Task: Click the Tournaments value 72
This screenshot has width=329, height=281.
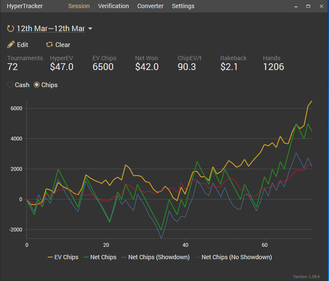Action: (12, 67)
